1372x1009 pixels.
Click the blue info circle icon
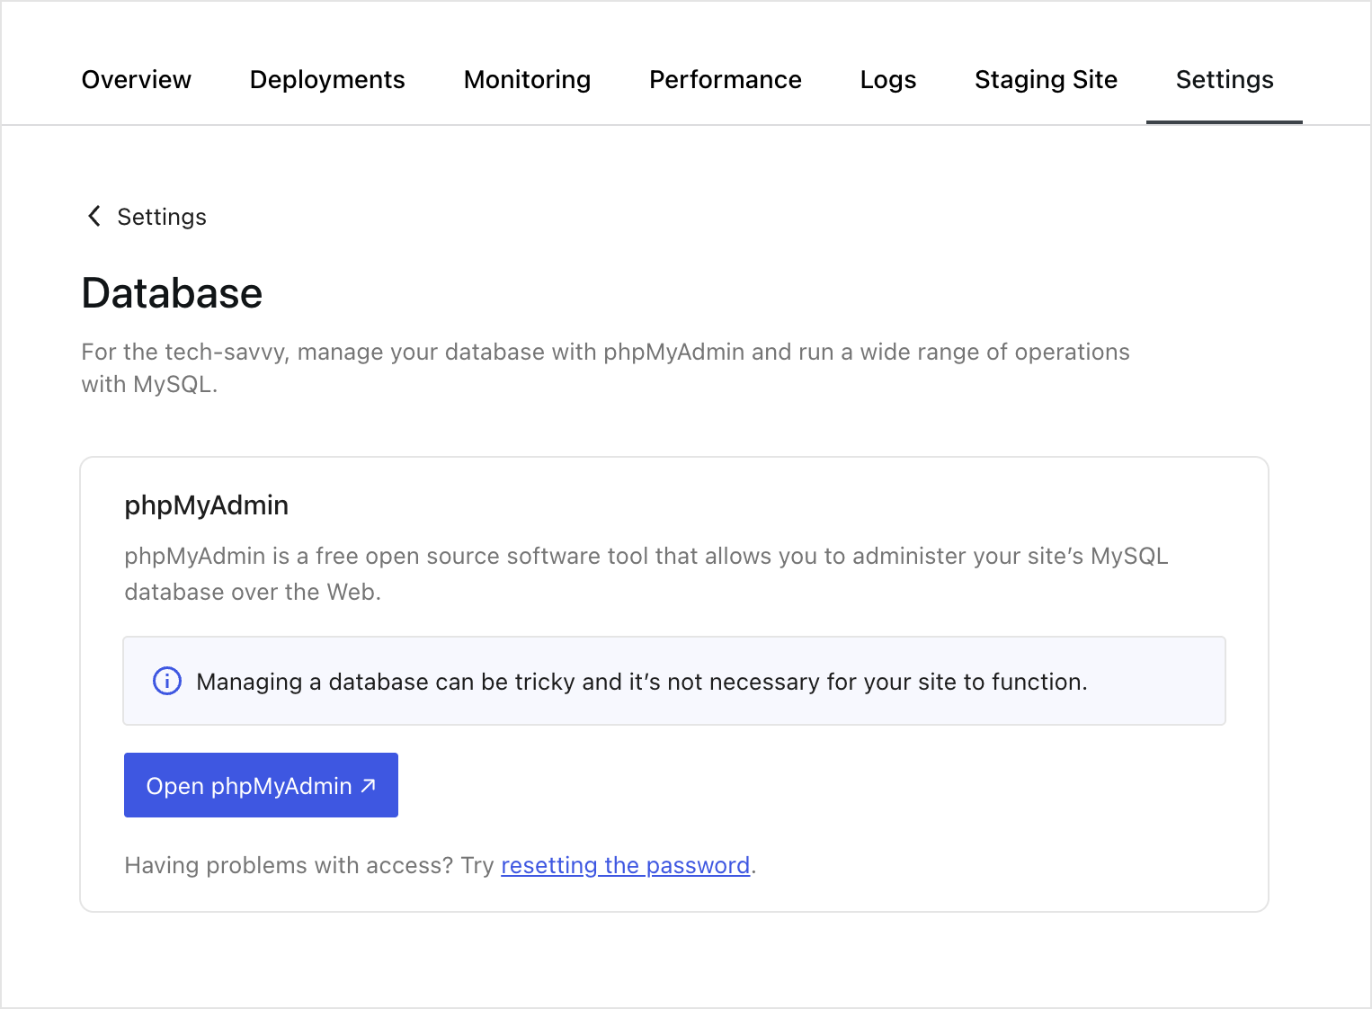(167, 681)
